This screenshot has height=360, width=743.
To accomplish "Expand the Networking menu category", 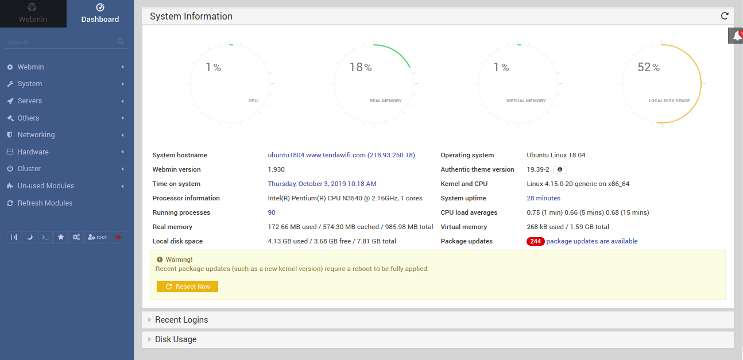I will [x=36, y=135].
